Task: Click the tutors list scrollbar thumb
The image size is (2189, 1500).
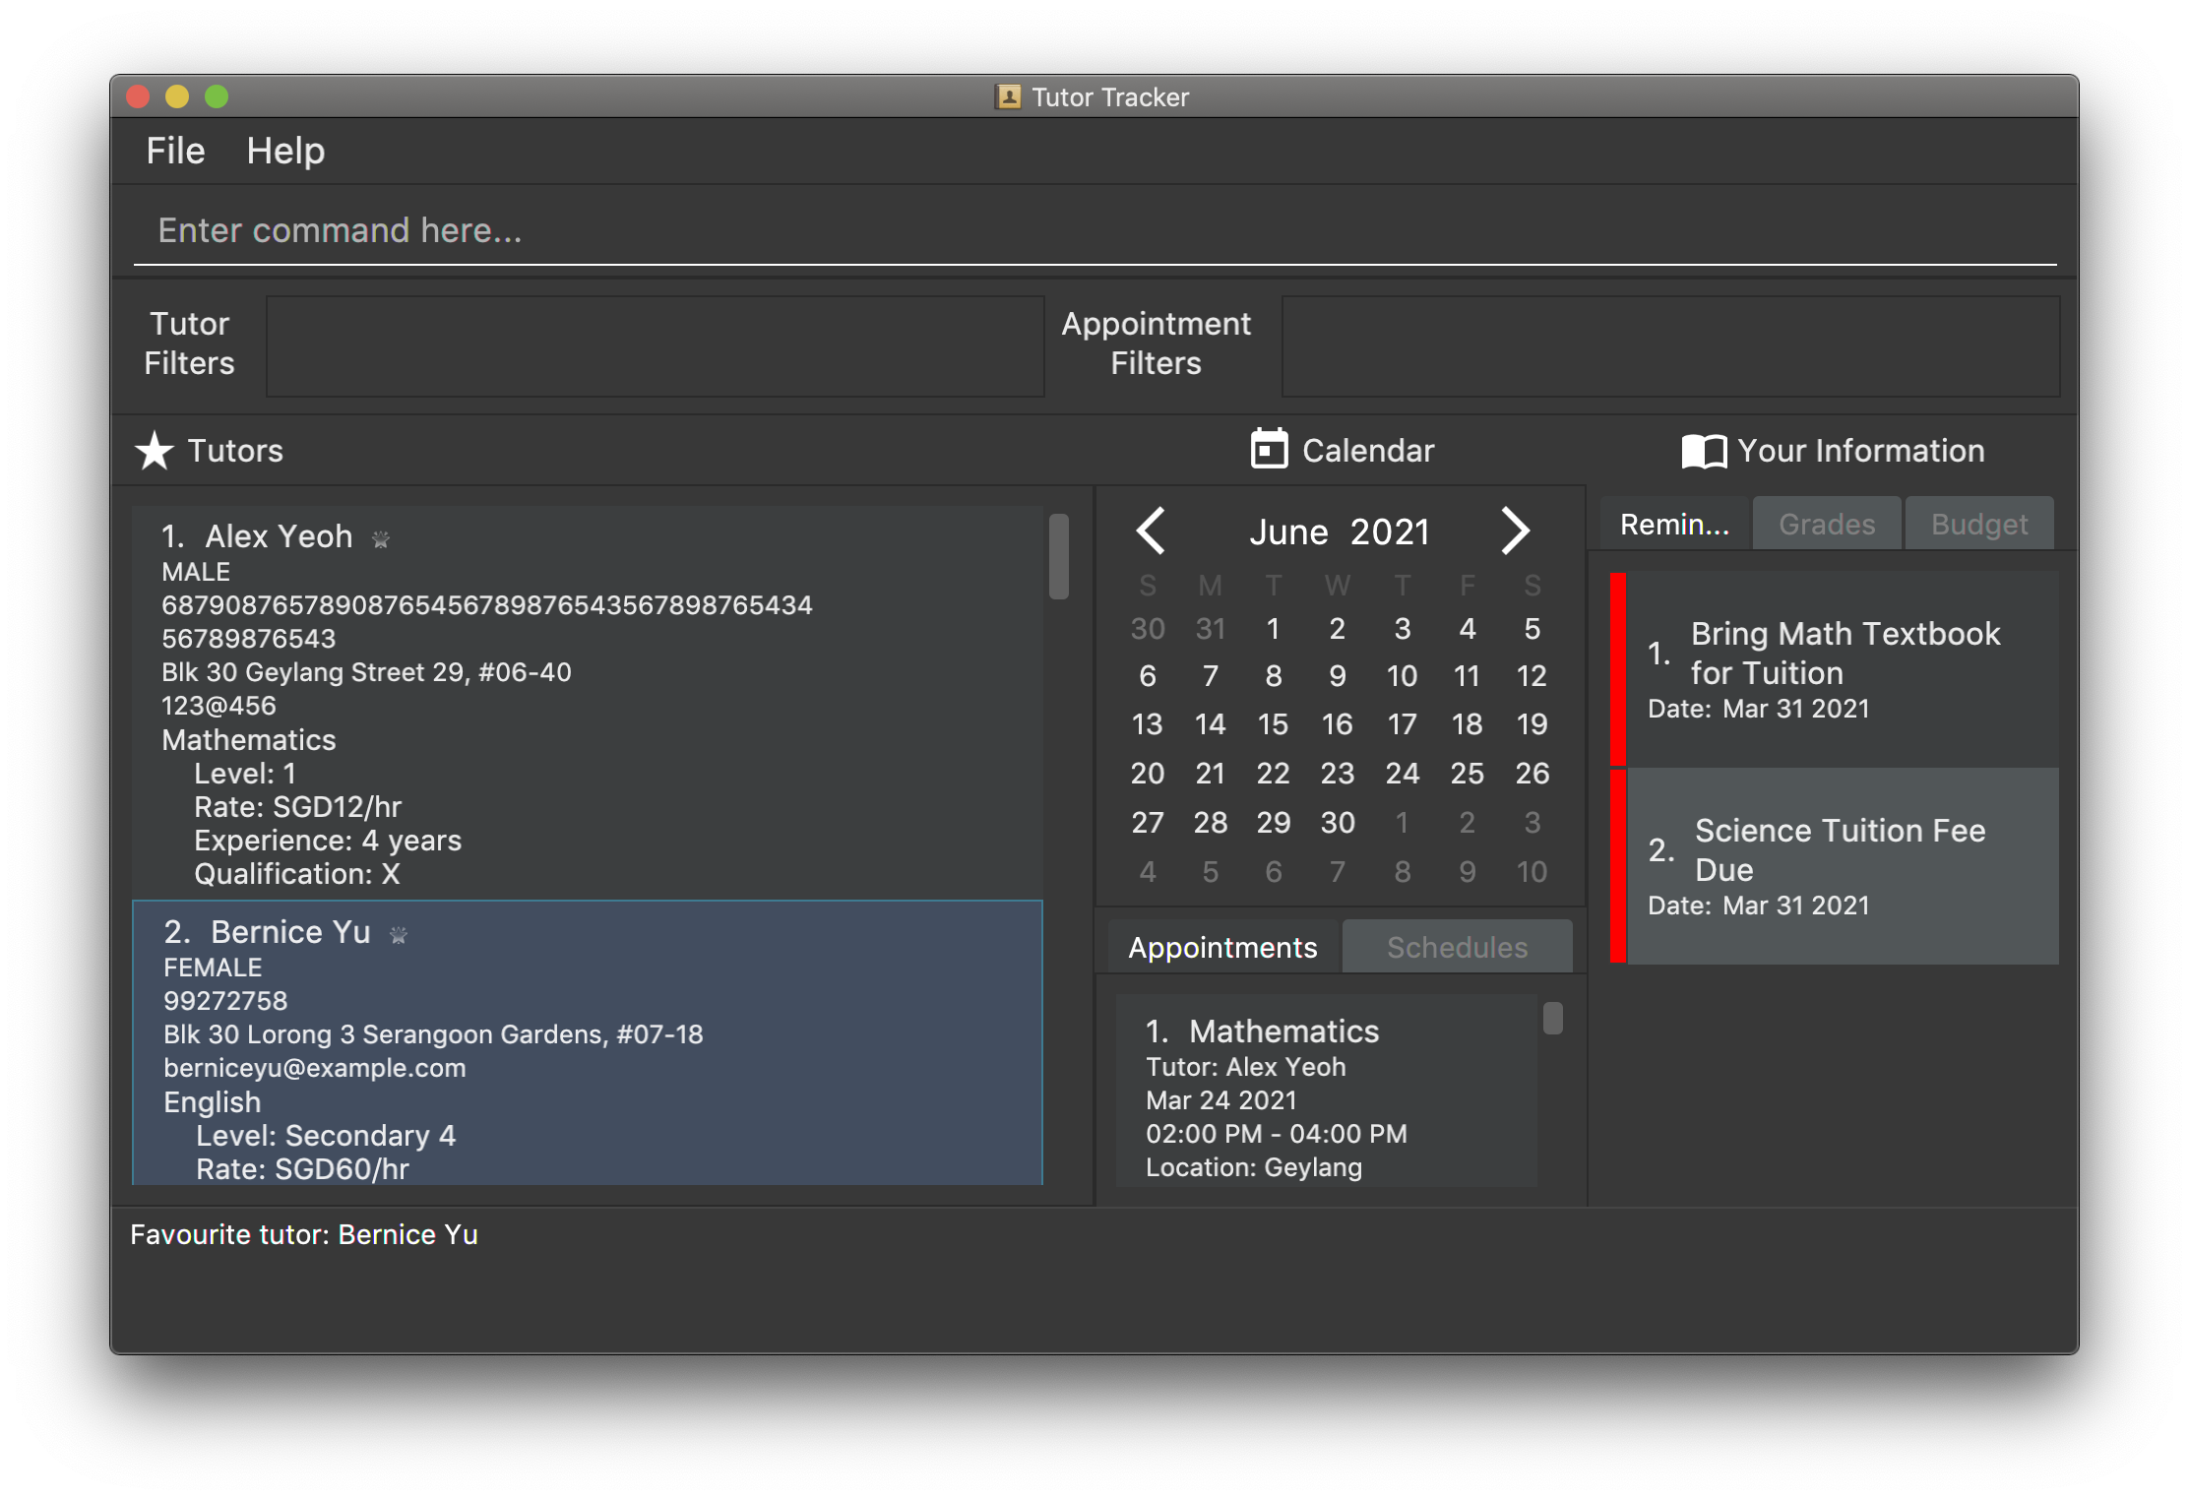Action: (1059, 556)
